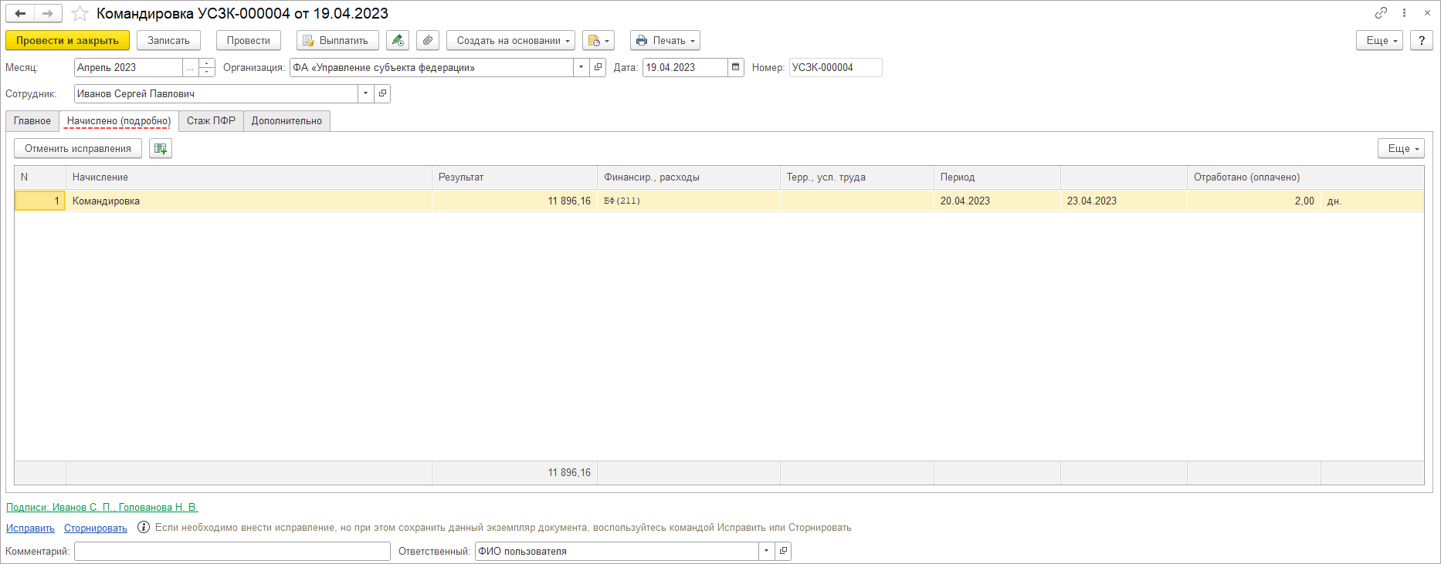Step the Месяц value up
The height and width of the screenshot is (564, 1441).
click(207, 63)
